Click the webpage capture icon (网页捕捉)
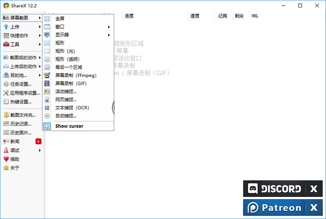This screenshot has width=326, height=219. [47, 100]
